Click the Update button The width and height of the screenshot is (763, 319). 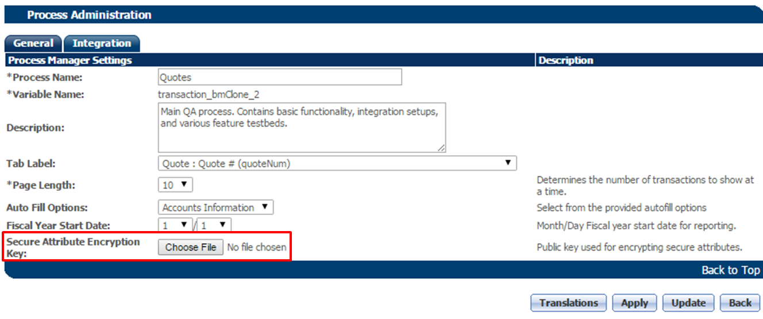688,303
